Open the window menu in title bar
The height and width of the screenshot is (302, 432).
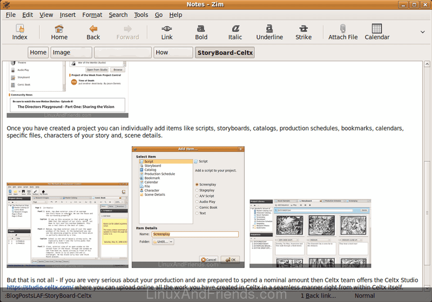click(6, 5)
